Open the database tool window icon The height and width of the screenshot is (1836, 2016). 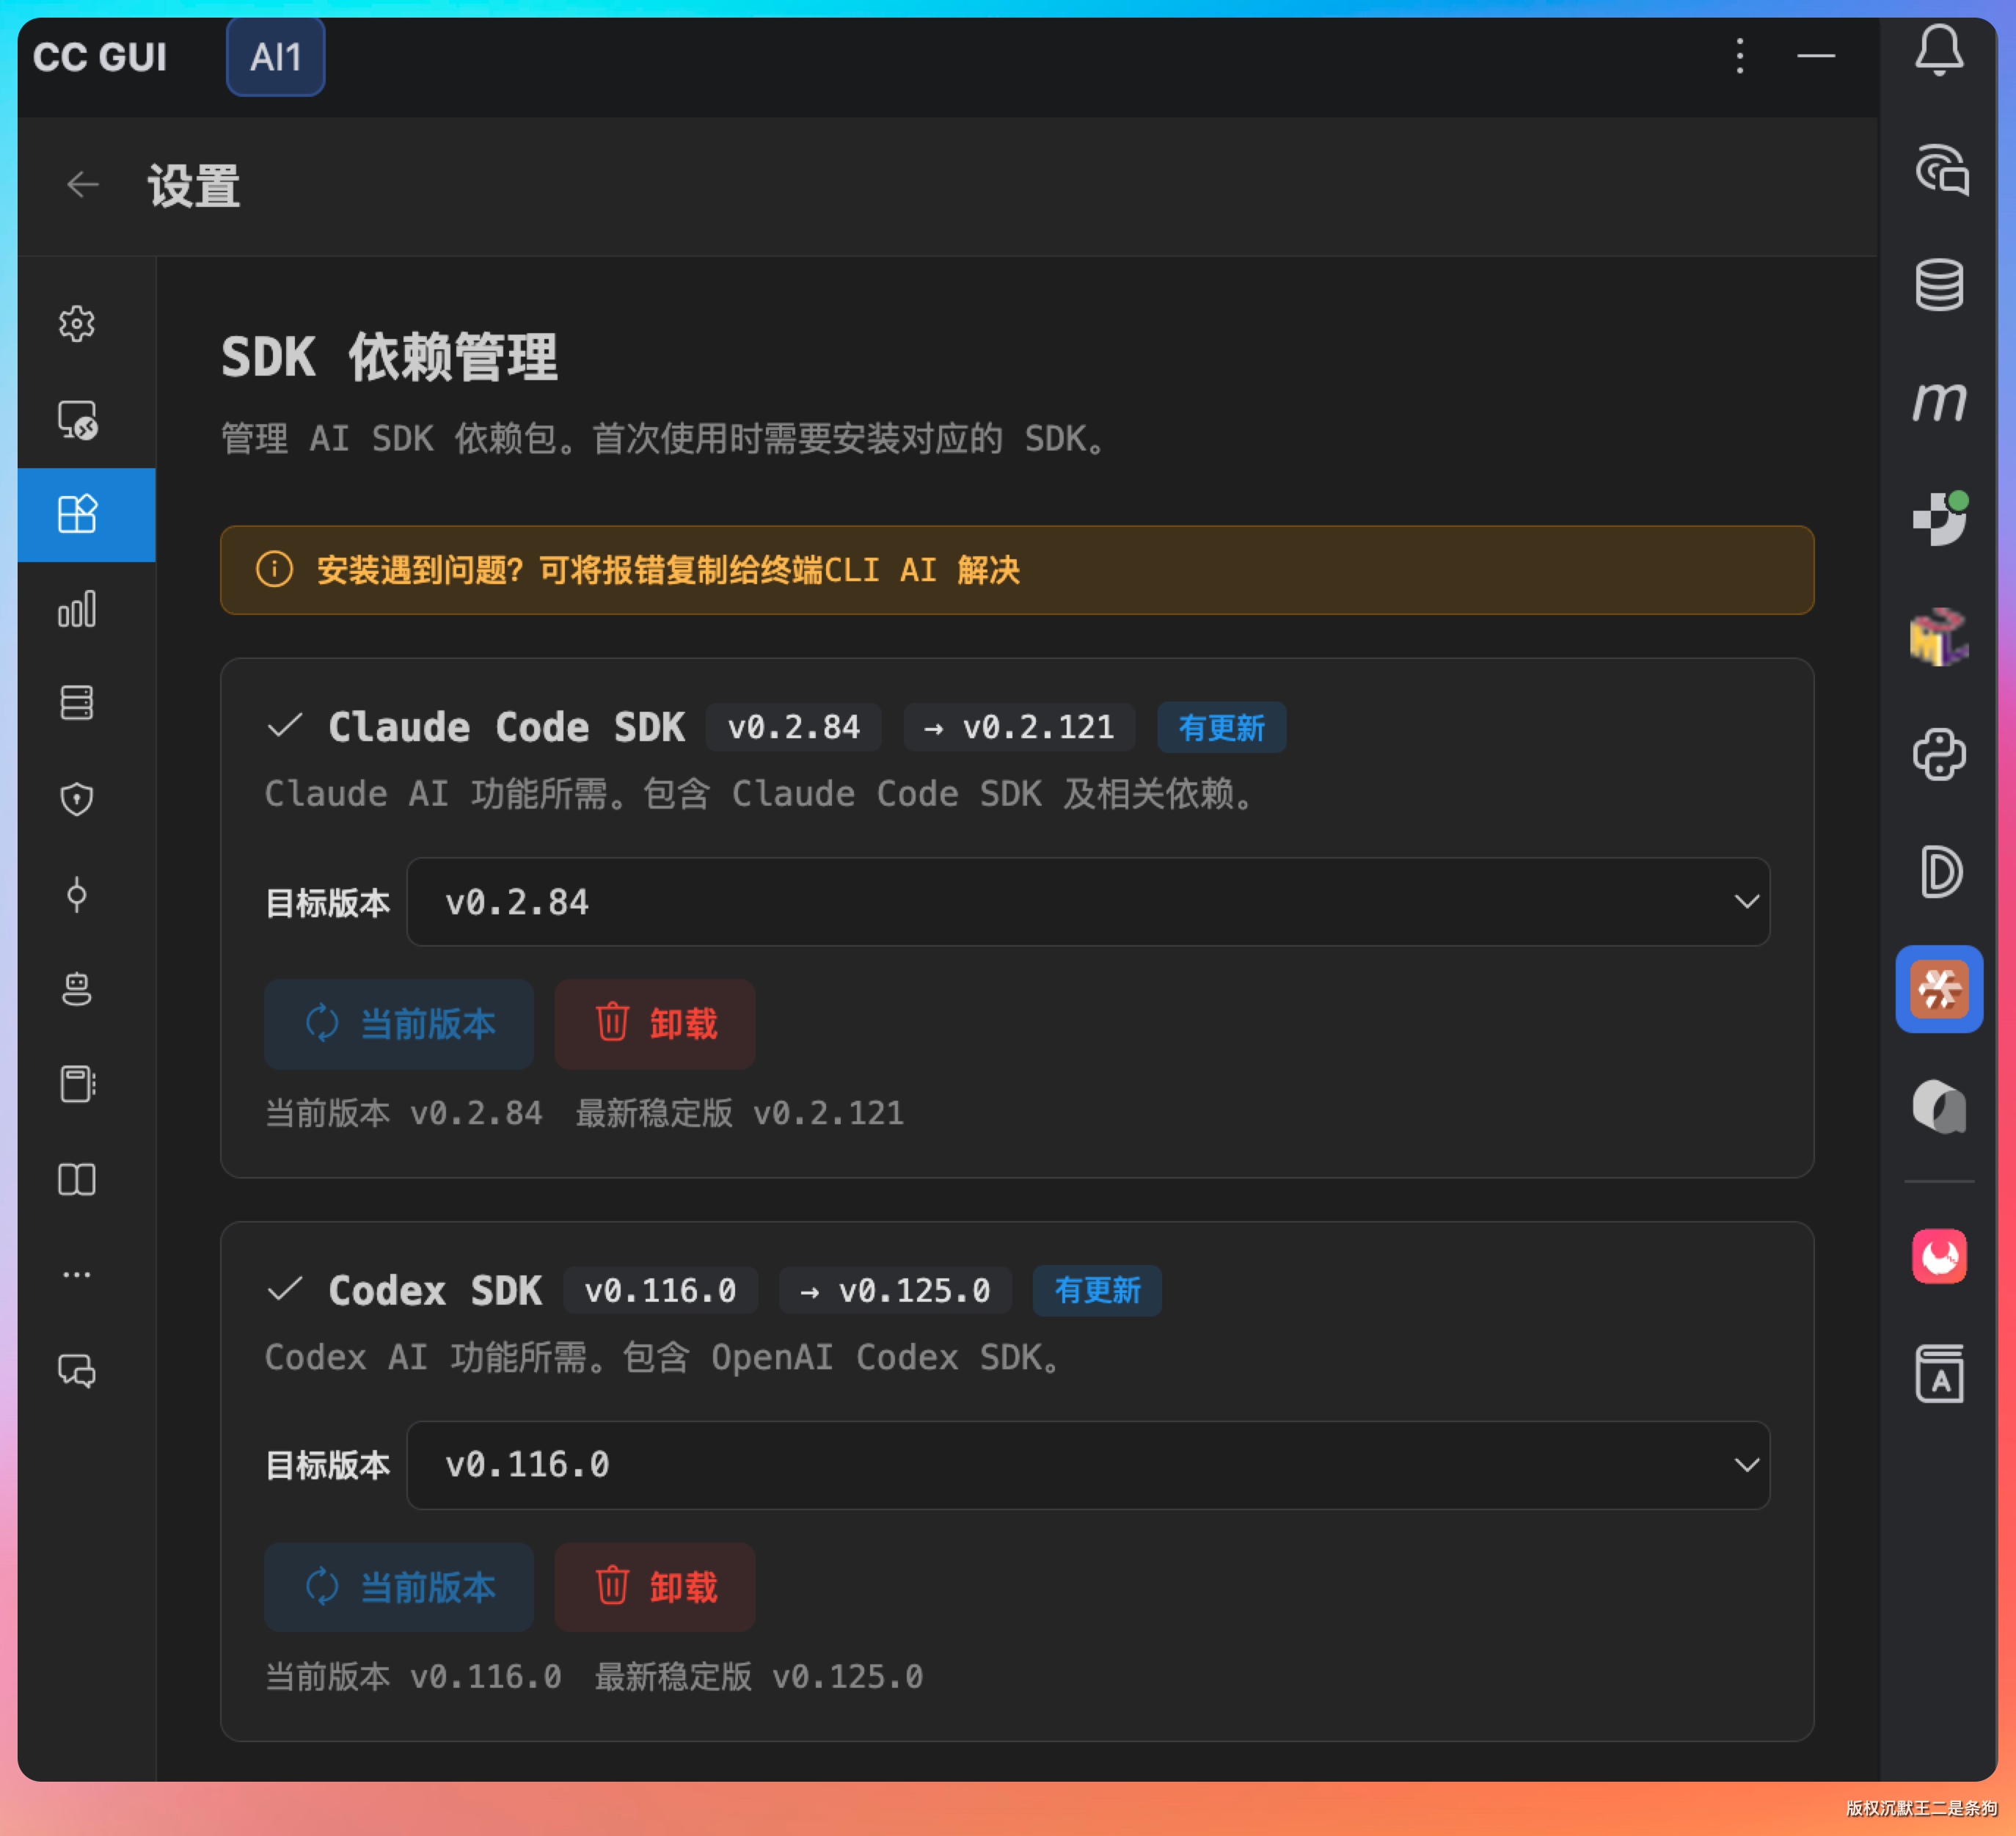(x=1938, y=285)
